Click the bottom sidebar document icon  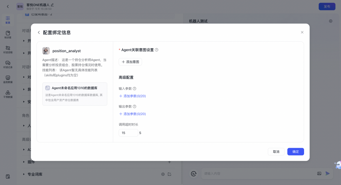pos(8,176)
